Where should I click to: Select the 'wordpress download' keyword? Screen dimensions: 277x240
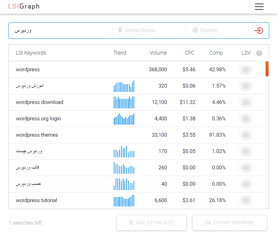39,102
